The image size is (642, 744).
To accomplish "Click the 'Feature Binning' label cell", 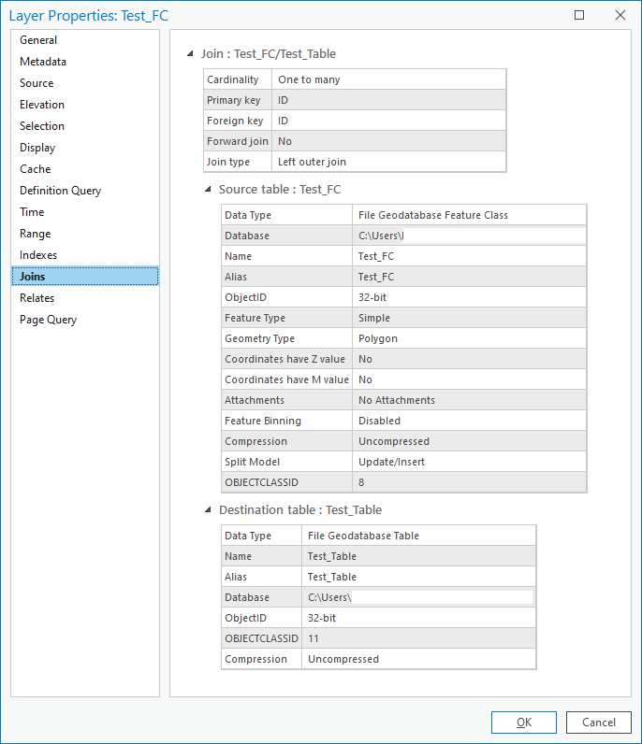I will point(287,421).
